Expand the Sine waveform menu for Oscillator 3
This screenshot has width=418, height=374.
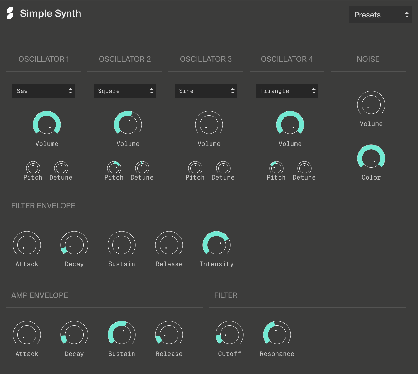point(206,91)
